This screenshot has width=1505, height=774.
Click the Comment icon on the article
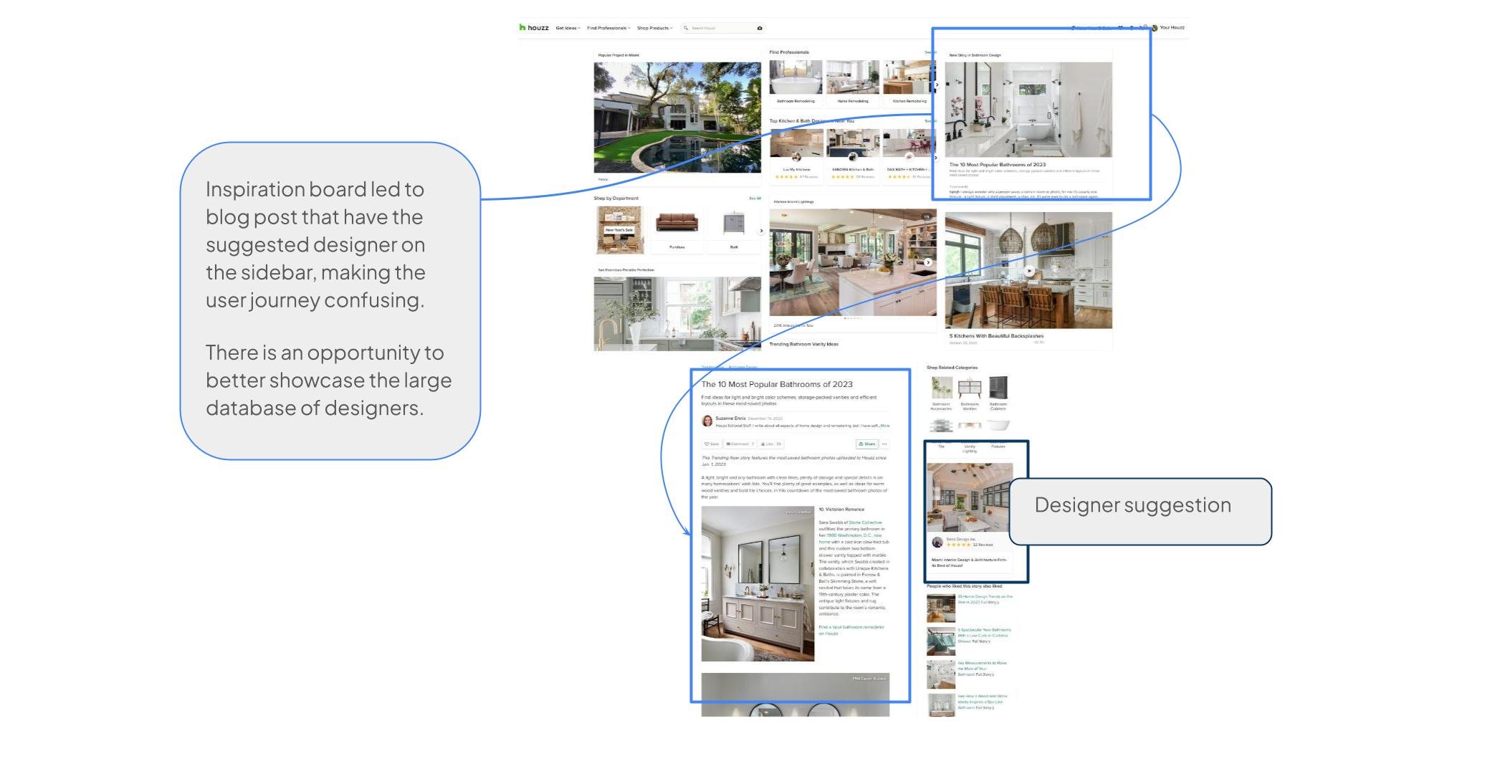pyautogui.click(x=738, y=444)
